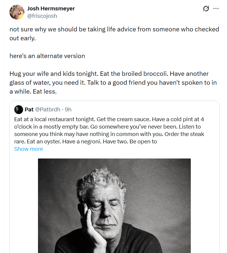
Task: Click the Grok slashed-circle icon
Action: 206,9
